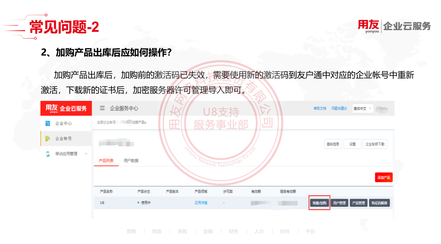Click the 用户管理 button for U8
The width and height of the screenshot is (441, 244).
point(340,203)
